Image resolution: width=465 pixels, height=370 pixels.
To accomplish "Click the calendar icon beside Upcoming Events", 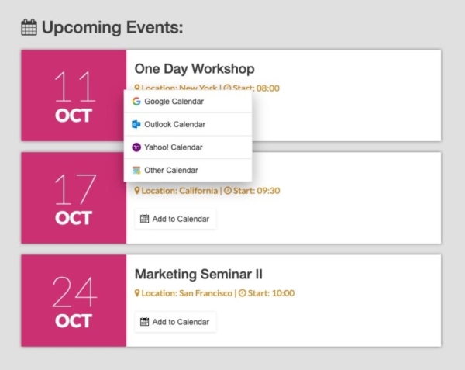I will [x=29, y=28].
